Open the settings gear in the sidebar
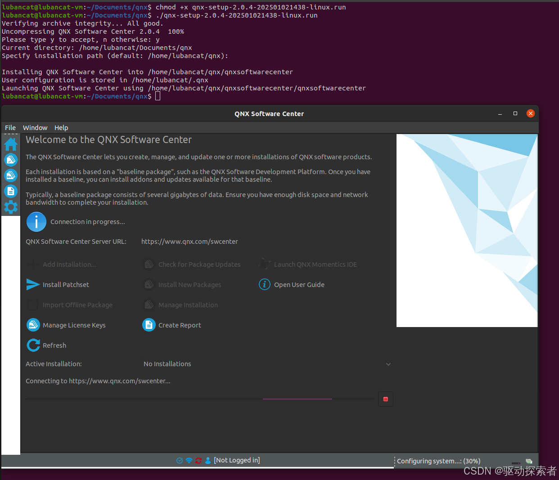This screenshot has height=480, width=559. pyautogui.click(x=11, y=207)
